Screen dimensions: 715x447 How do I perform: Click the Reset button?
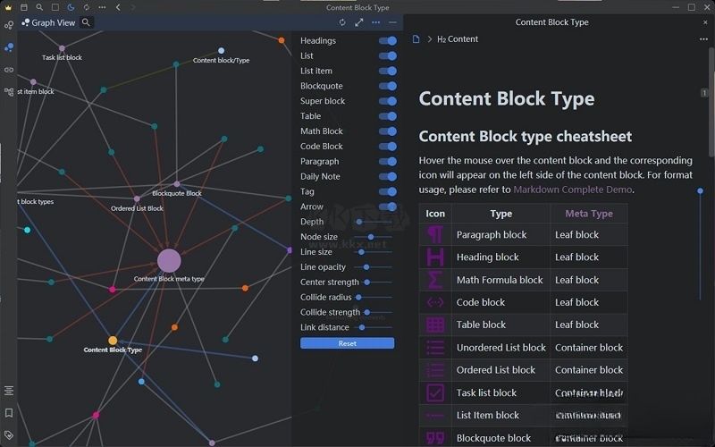tap(347, 343)
